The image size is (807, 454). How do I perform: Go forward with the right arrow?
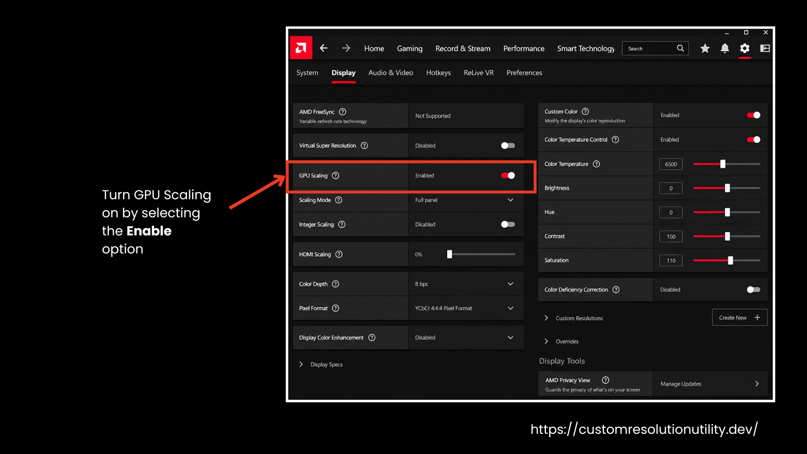pos(346,48)
